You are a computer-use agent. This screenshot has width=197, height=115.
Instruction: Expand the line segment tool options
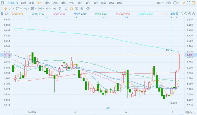pos(14,8)
